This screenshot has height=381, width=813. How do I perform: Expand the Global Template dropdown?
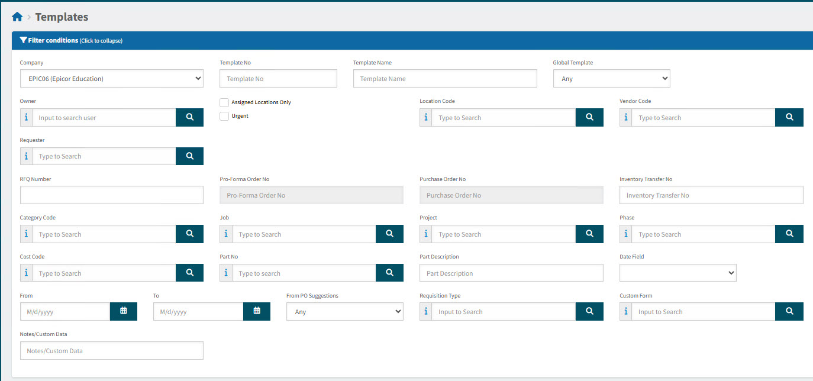[611, 78]
